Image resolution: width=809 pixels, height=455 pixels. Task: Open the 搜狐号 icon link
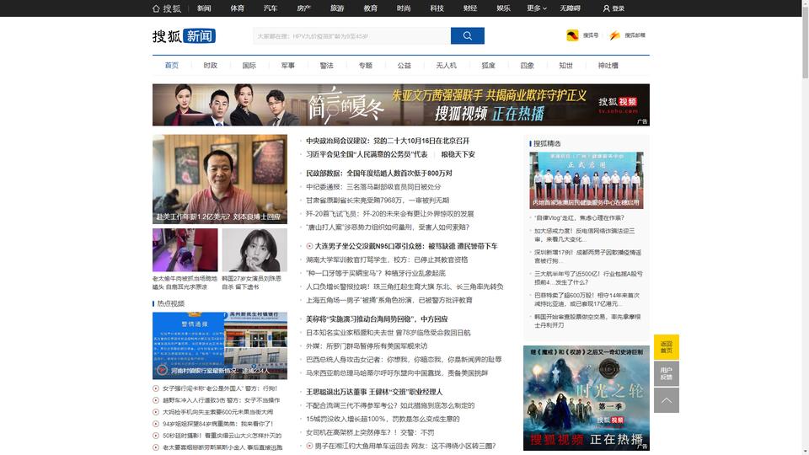pyautogui.click(x=572, y=35)
